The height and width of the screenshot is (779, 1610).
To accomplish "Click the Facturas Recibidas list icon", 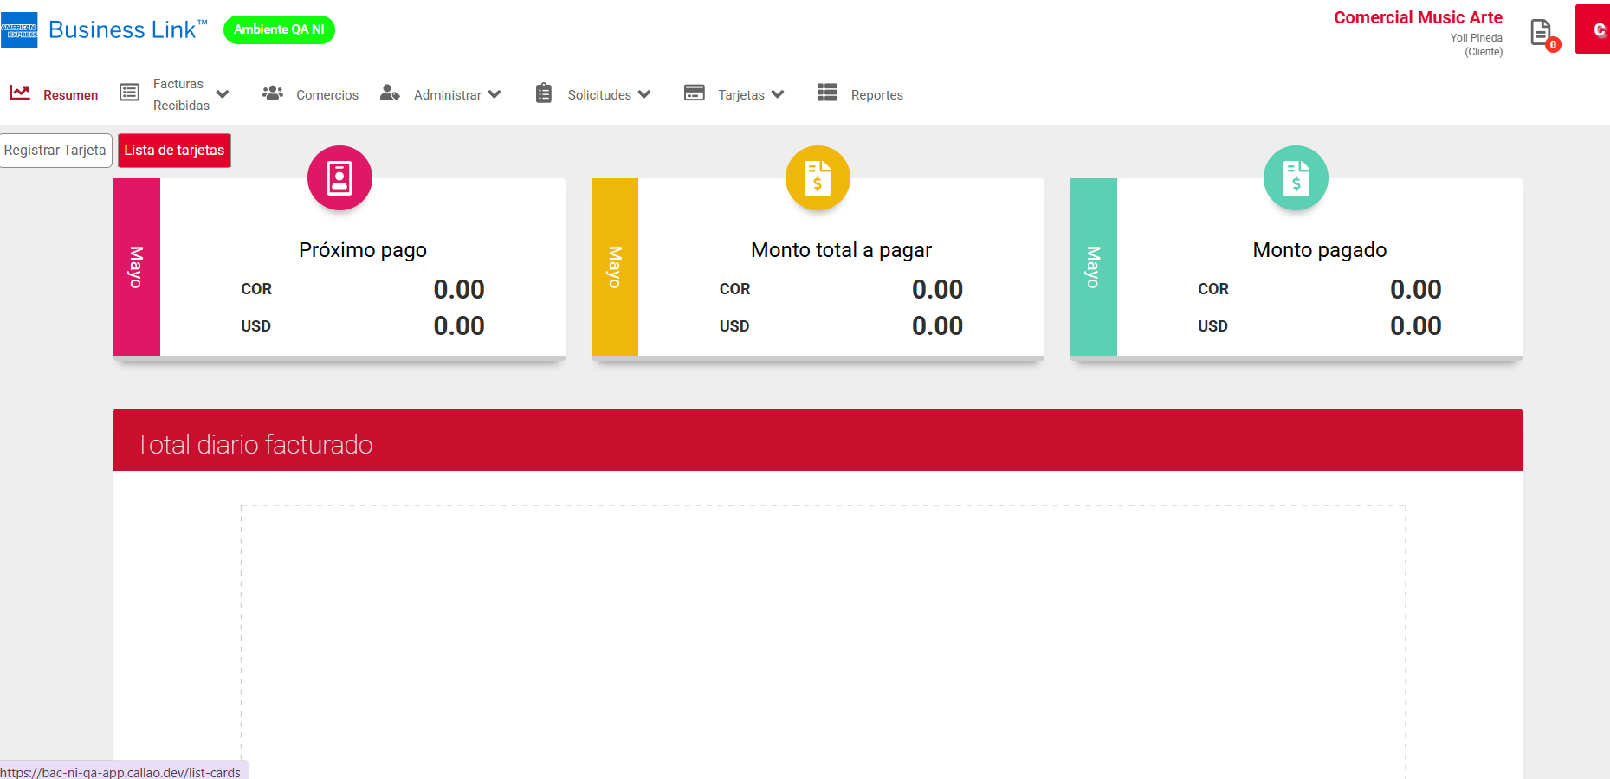I will [x=129, y=93].
